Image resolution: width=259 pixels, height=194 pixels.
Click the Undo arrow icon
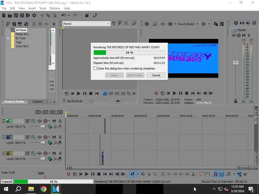point(63,15)
